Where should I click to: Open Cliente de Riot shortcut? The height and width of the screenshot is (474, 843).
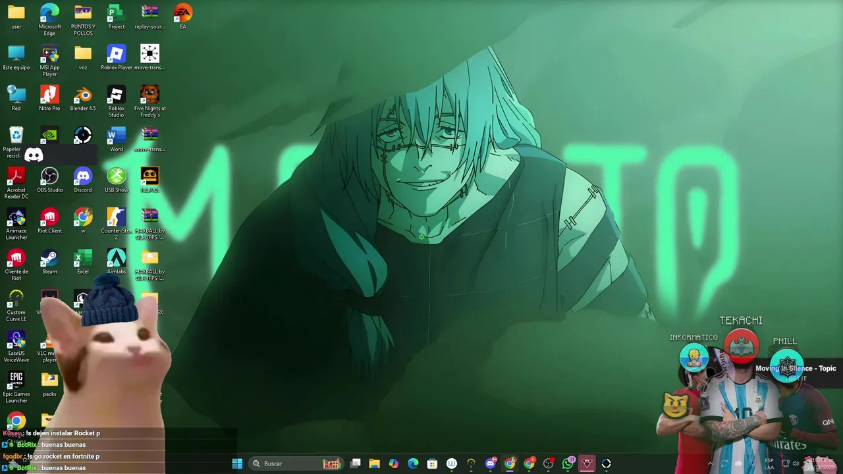16,264
